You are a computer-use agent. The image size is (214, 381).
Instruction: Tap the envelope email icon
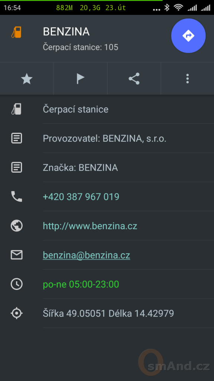(x=16, y=255)
